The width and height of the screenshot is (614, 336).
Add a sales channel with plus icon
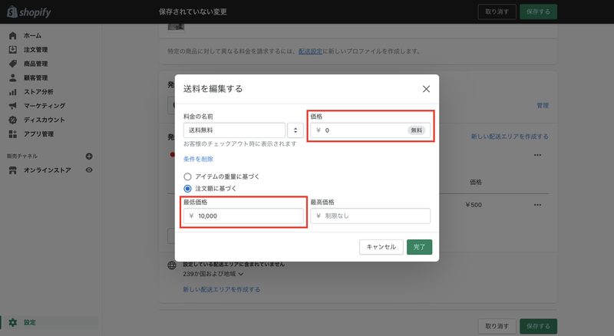(x=89, y=156)
